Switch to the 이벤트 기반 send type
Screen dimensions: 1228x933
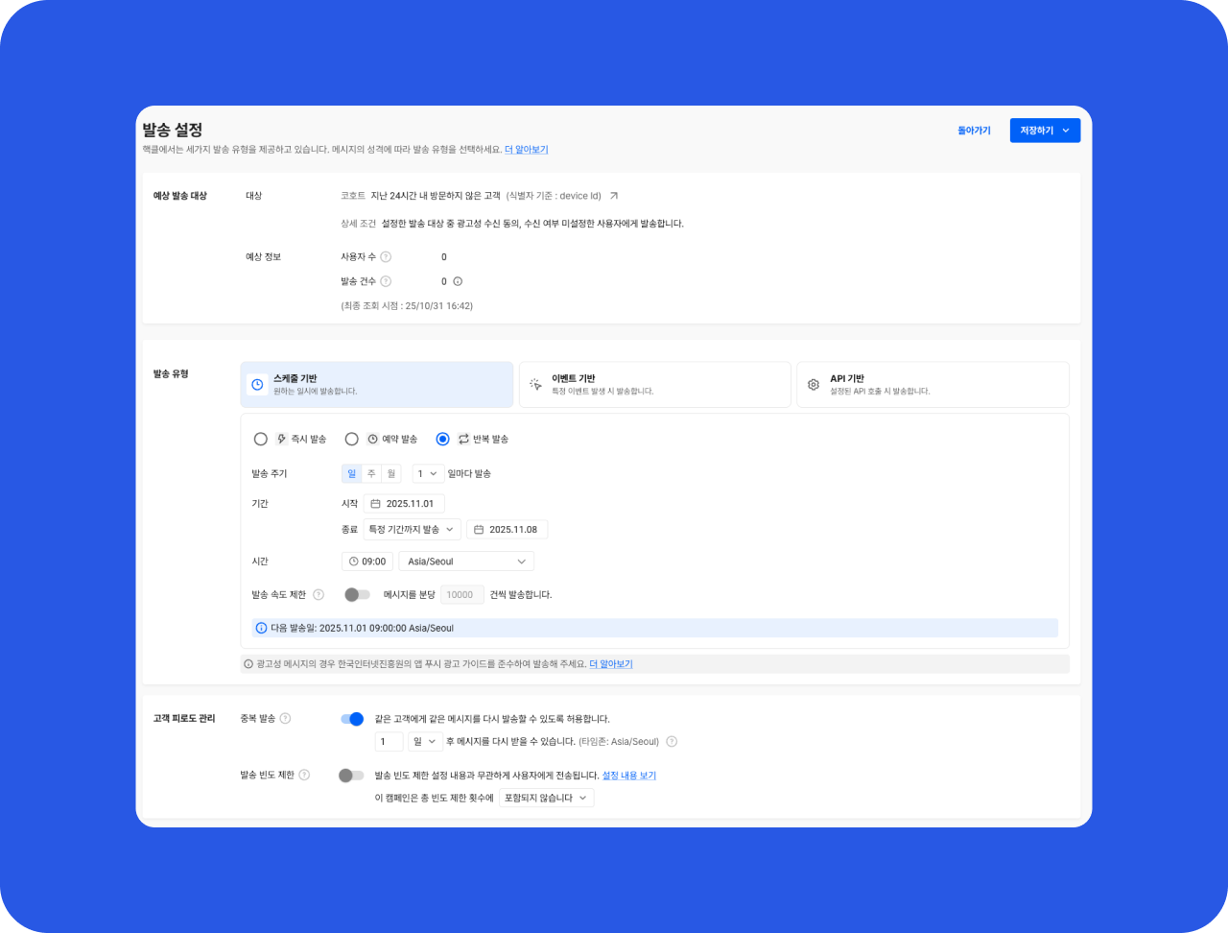point(654,385)
